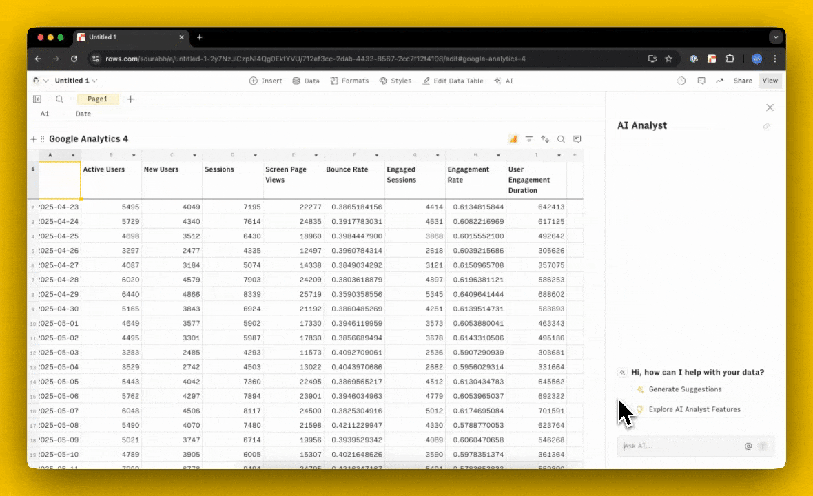The height and width of the screenshot is (496, 813).
Task: Close the Untitled 1 browser tab
Action: tap(181, 37)
